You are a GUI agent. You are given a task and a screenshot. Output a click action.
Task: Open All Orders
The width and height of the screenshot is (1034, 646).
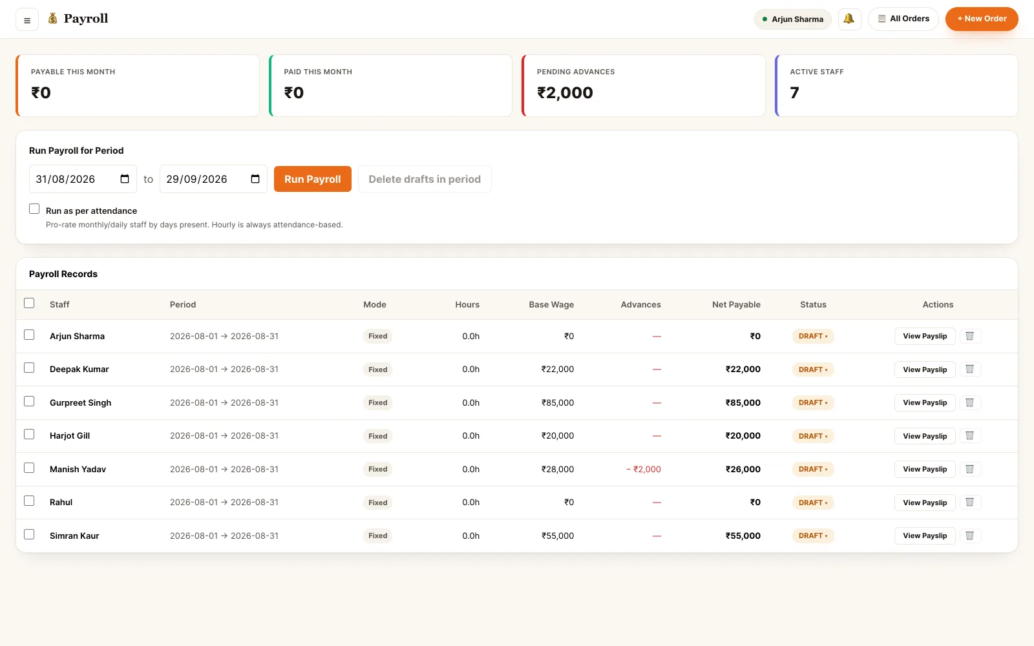point(903,19)
